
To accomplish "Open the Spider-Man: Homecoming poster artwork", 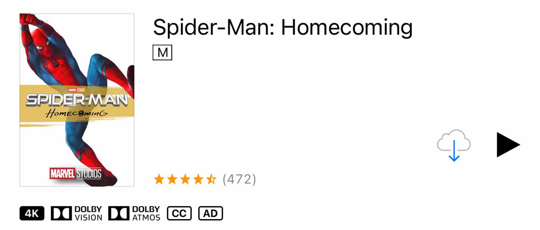I will [x=77, y=100].
